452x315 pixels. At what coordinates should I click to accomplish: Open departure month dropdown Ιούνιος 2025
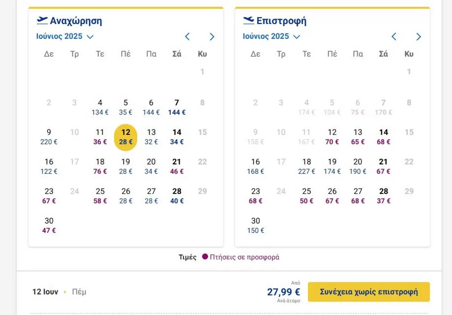[65, 37]
